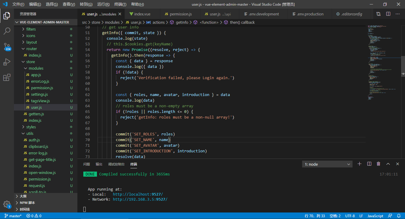Open the 文件(F) menu

pos(18,4)
